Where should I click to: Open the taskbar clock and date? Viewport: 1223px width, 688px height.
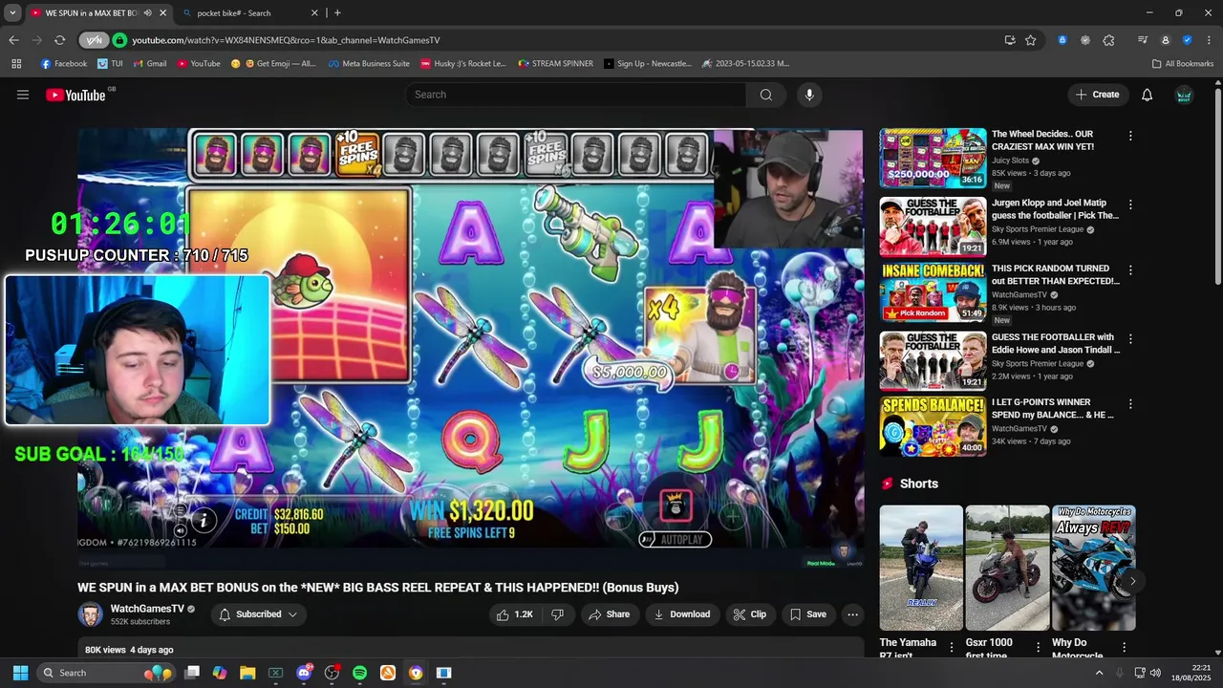tap(1191, 673)
